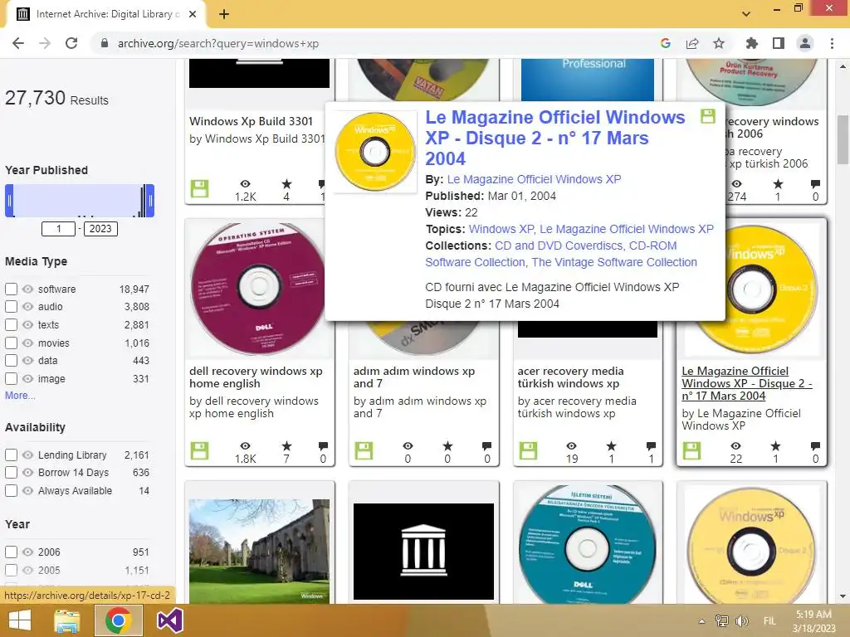Open the tab search chevron in title bar
The image size is (850, 637).
coord(746,13)
